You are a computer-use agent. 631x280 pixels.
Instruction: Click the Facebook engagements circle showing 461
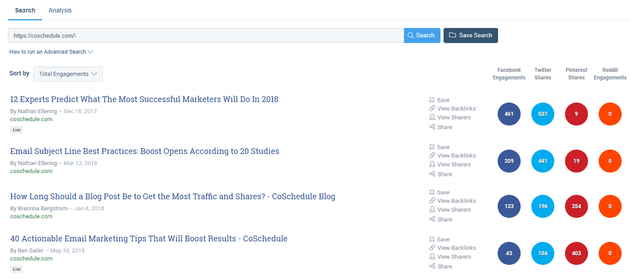pyautogui.click(x=509, y=114)
